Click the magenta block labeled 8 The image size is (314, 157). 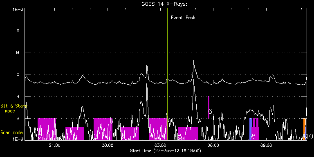tap(255, 129)
